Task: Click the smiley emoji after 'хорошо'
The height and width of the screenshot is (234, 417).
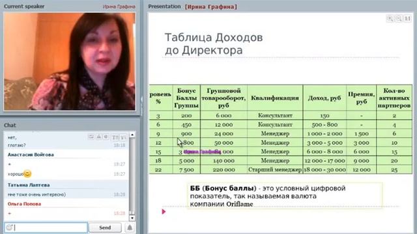Action: click(27, 174)
